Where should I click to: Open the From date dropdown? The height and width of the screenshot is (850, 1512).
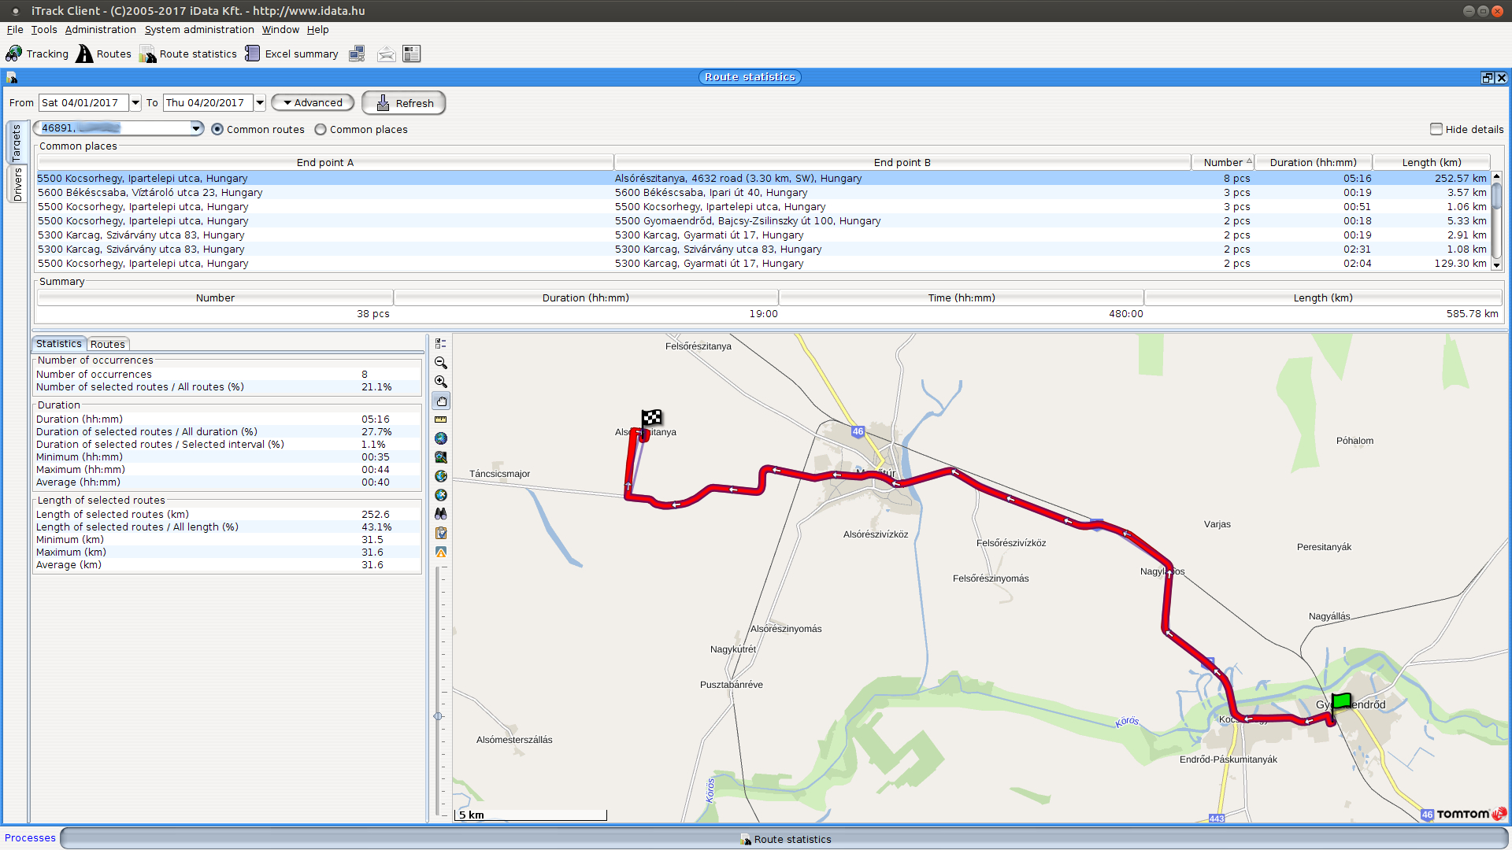[x=135, y=103]
